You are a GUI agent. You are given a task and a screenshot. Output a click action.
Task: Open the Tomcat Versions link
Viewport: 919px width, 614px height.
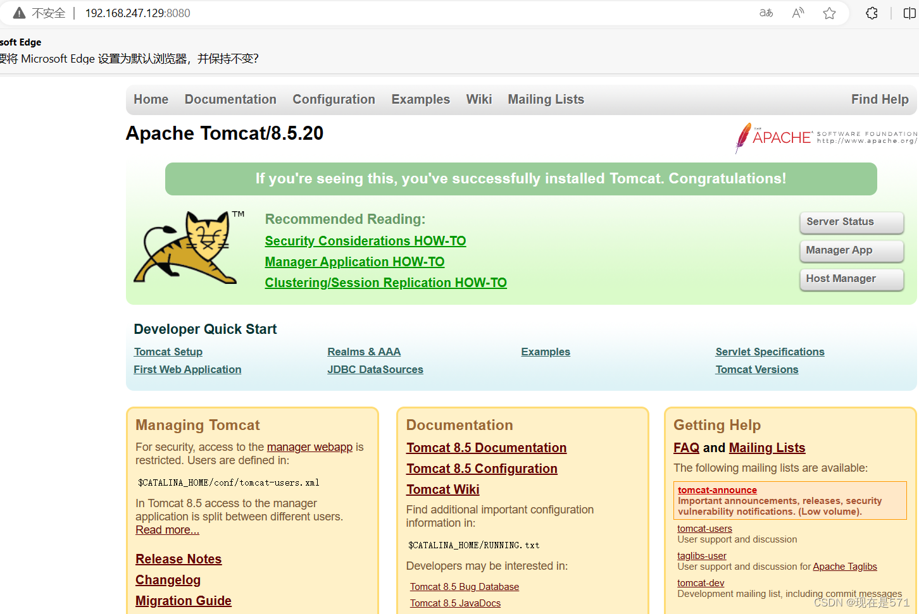(x=756, y=369)
